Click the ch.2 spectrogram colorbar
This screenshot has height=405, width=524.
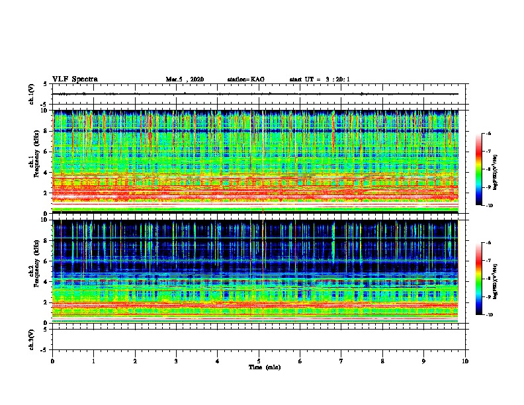(x=479, y=279)
